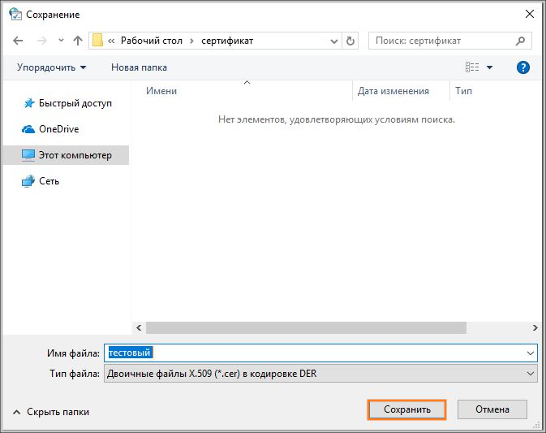The width and height of the screenshot is (546, 433).
Task: Click the Отмена button
Action: coord(492,410)
